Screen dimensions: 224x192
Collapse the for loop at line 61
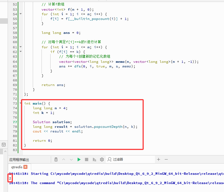tap(20, 47)
